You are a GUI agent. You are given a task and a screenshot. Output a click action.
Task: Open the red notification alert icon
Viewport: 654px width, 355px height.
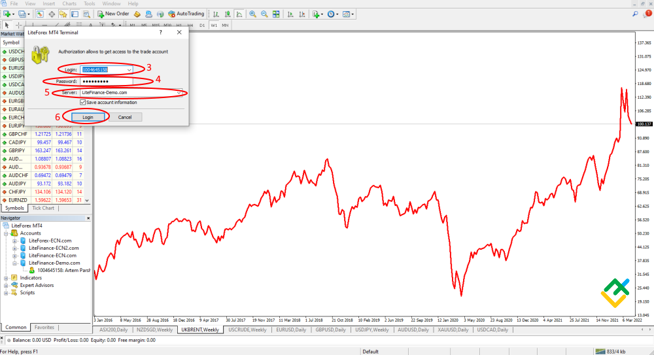click(647, 14)
